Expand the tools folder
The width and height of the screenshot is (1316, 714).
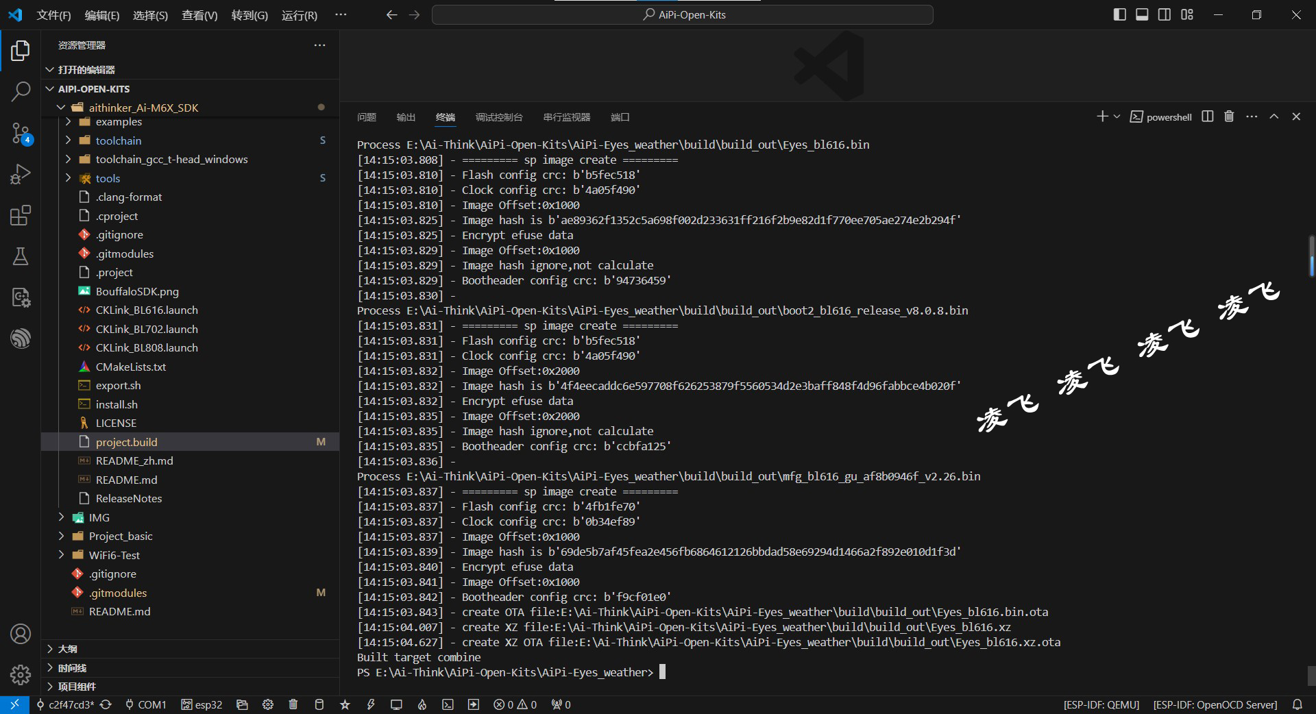pos(191,178)
